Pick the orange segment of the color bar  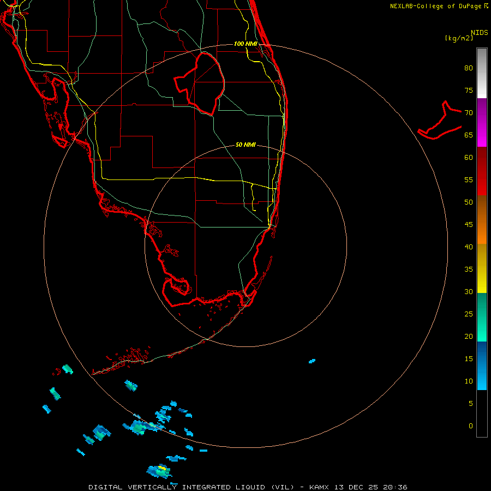(482, 219)
